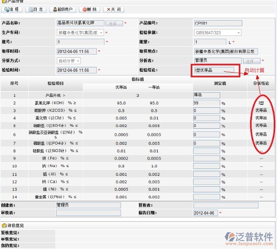The width and height of the screenshot is (277, 250).
Task: Click the 审核者 input field
Action: (x=88, y=213)
